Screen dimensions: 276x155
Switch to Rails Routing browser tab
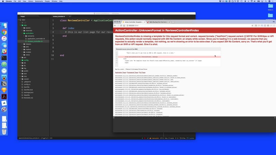pos(158,22)
